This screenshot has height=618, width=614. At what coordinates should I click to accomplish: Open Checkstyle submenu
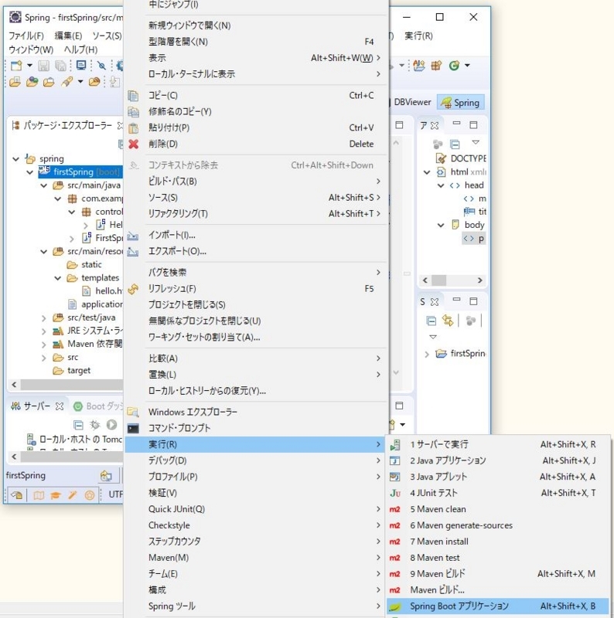(256, 525)
